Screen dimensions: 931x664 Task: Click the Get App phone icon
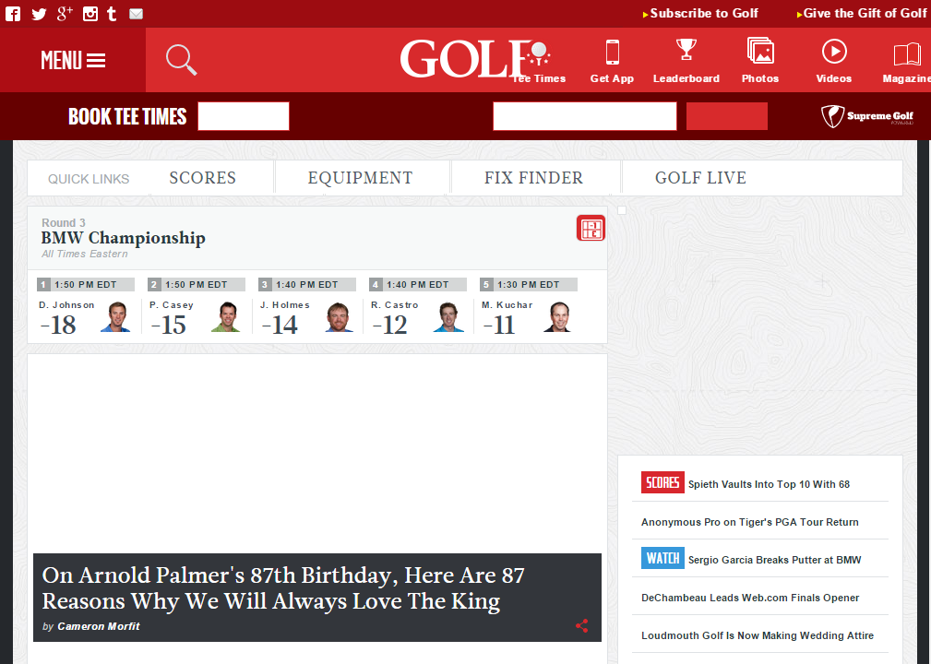tap(612, 53)
